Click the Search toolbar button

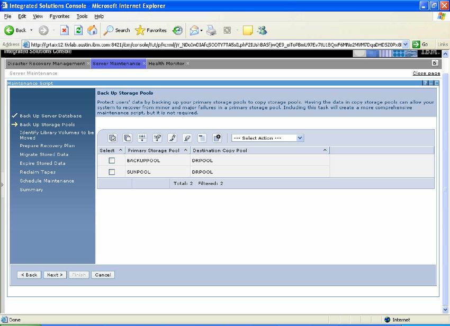click(x=117, y=30)
